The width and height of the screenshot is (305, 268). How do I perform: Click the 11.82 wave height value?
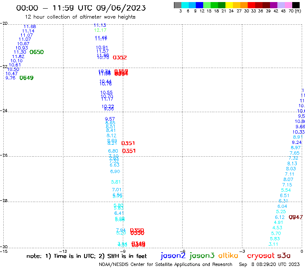(18, 56)
